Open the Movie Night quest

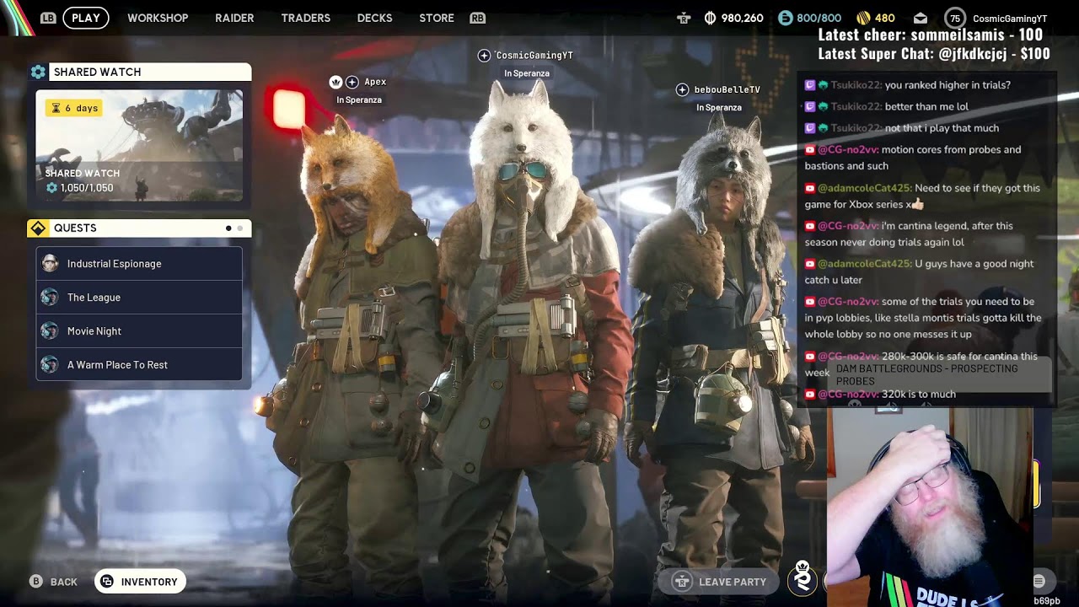pyautogui.click(x=139, y=330)
